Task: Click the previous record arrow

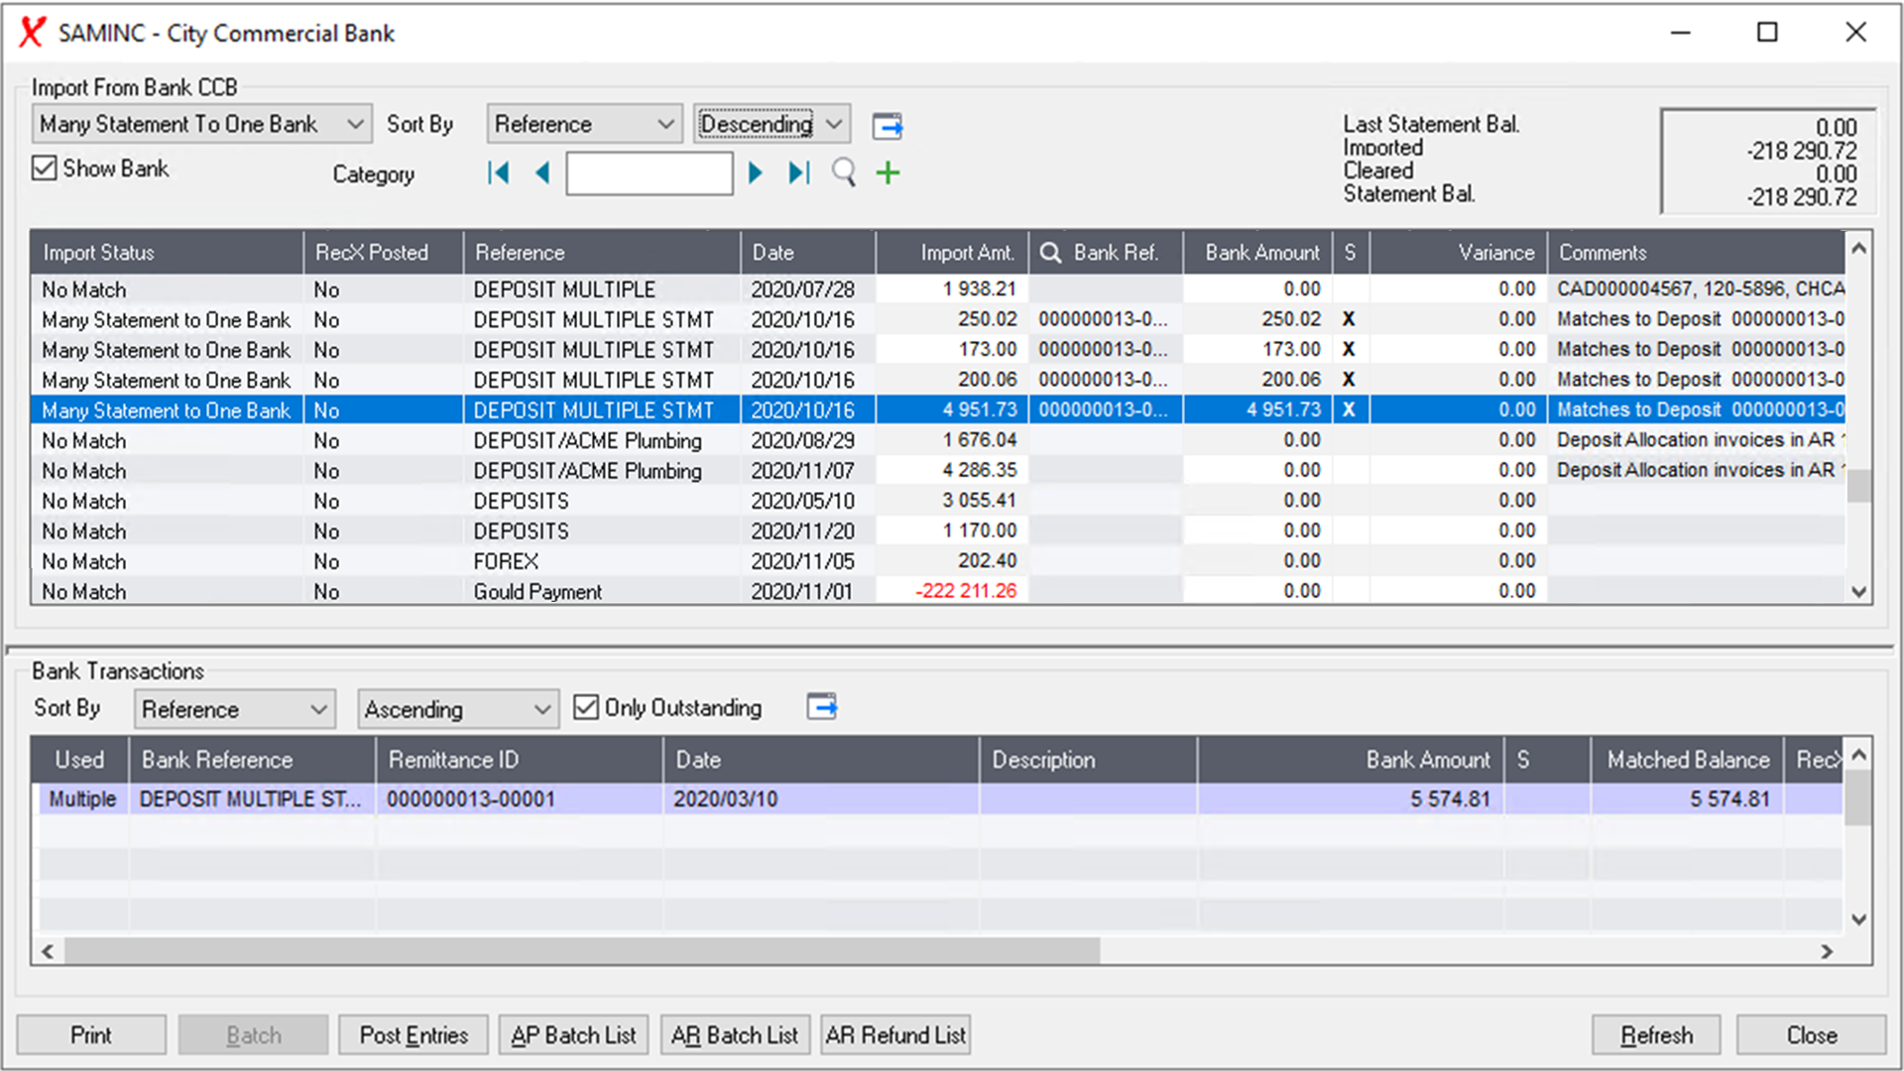Action: click(541, 173)
